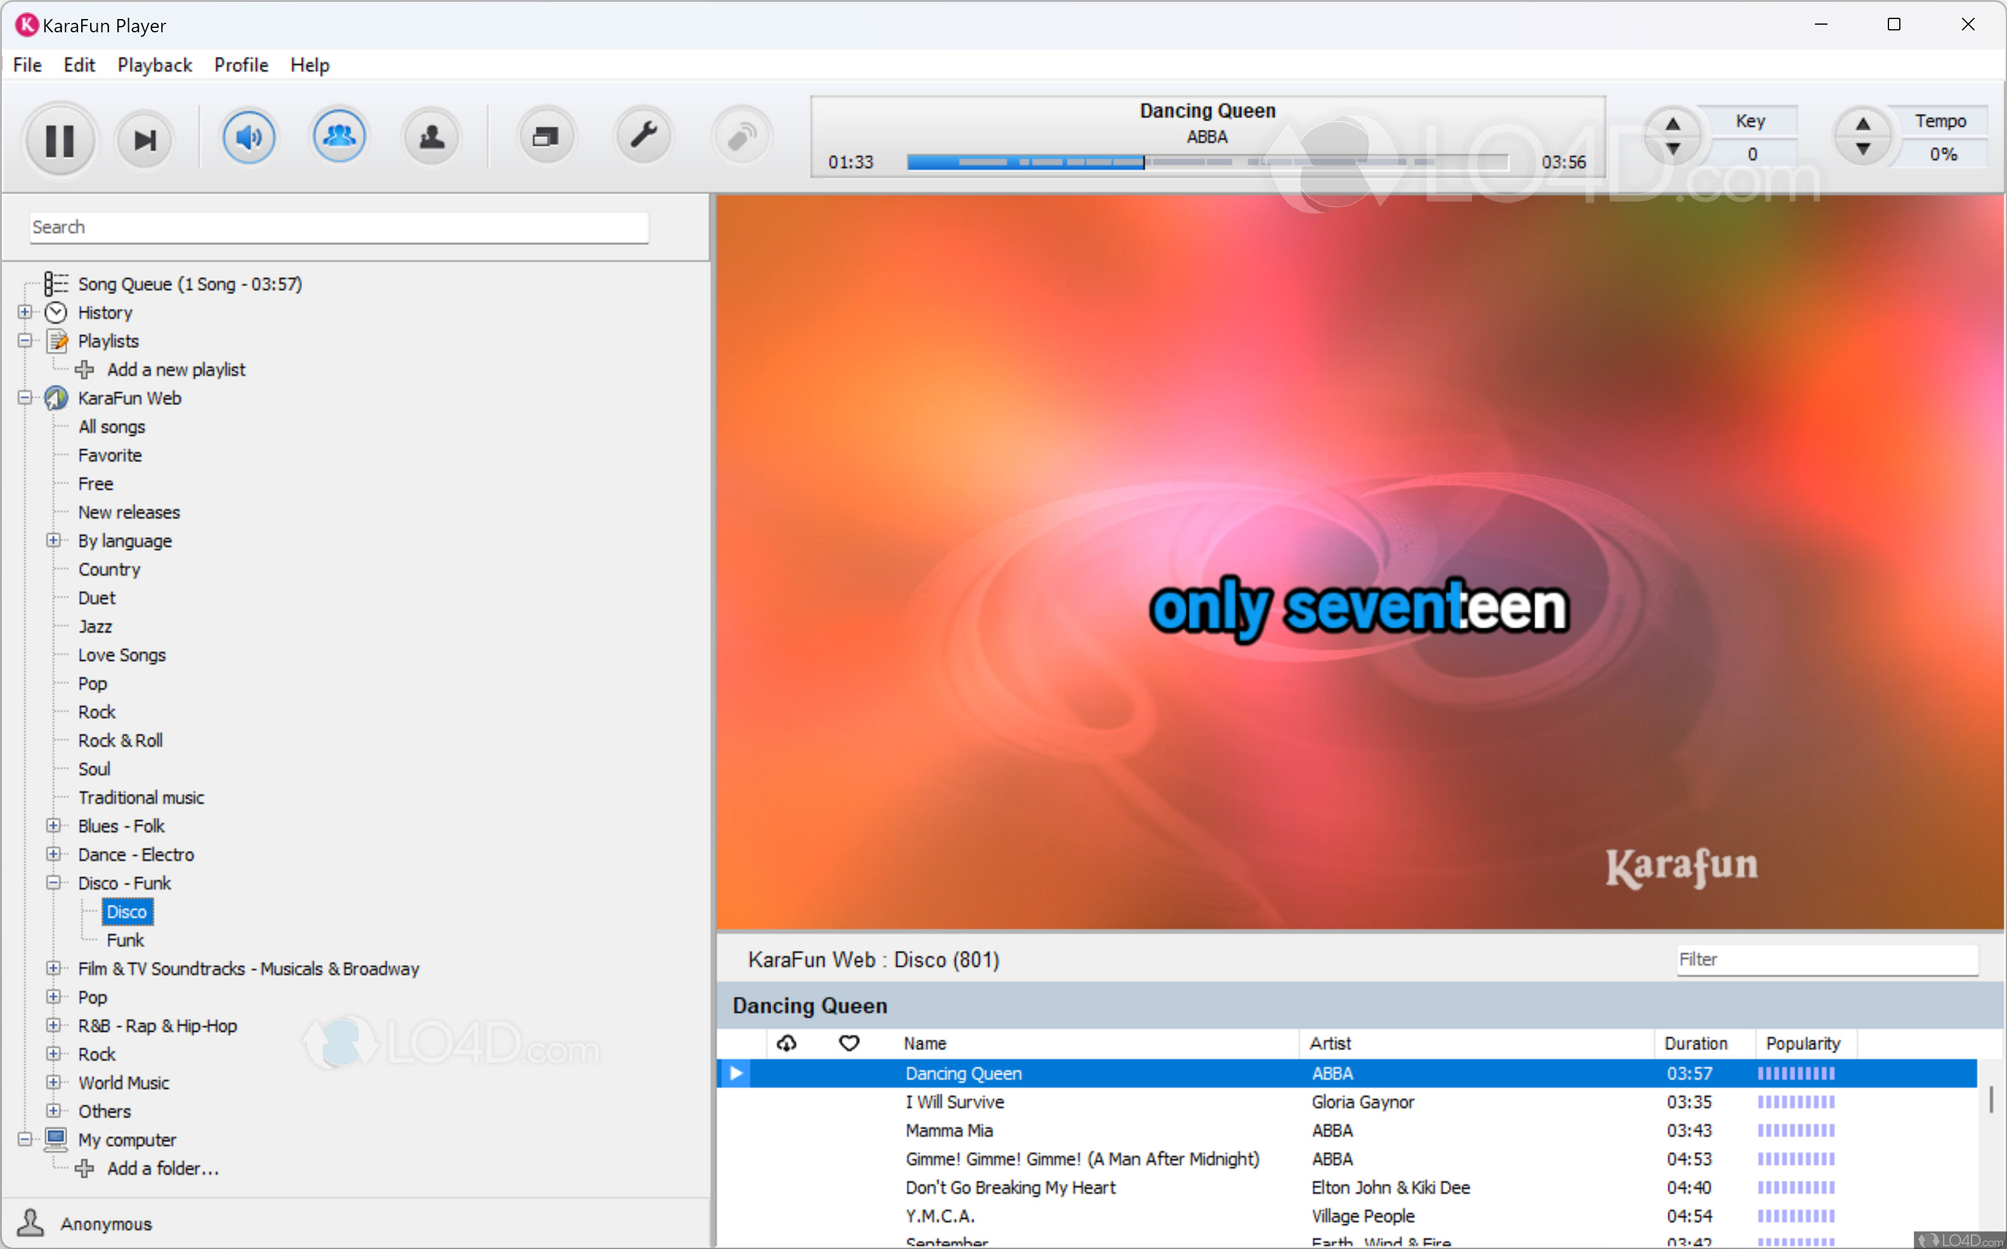Click the grayed remote control icon
2007x1249 pixels.
[x=741, y=136]
